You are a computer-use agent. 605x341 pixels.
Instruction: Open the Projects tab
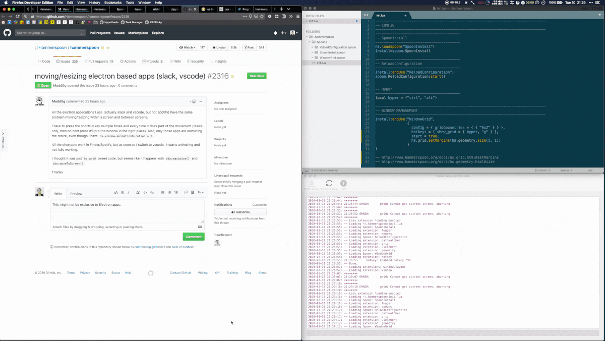[152, 62]
